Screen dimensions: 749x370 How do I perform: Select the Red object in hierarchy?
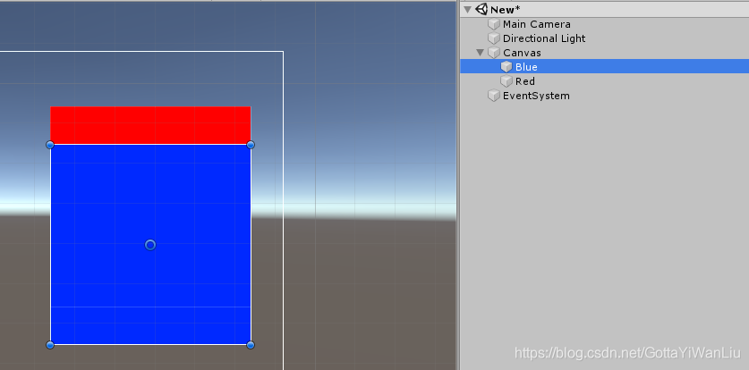click(x=525, y=81)
